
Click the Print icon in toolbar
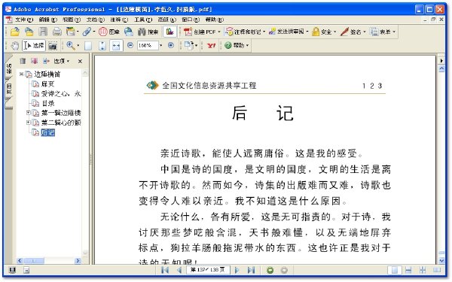pyautogui.click(x=56, y=32)
